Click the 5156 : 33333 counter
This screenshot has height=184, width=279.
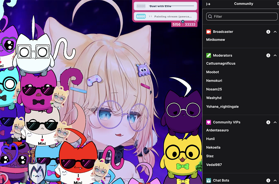click(x=184, y=24)
